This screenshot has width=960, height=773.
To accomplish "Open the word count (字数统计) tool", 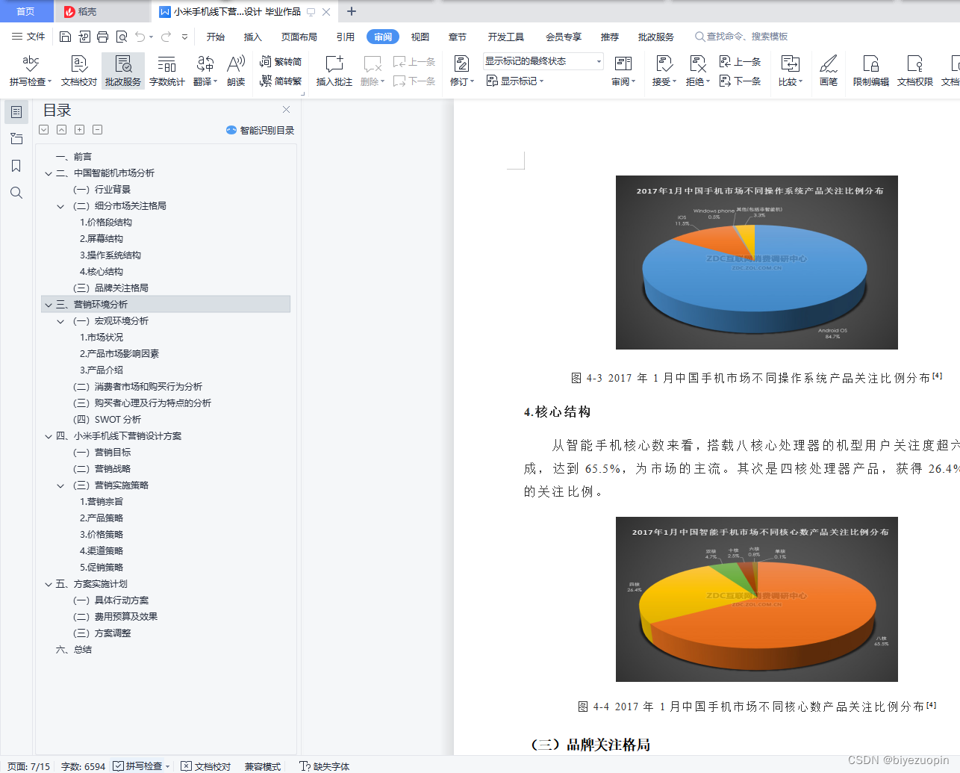I will pyautogui.click(x=167, y=71).
